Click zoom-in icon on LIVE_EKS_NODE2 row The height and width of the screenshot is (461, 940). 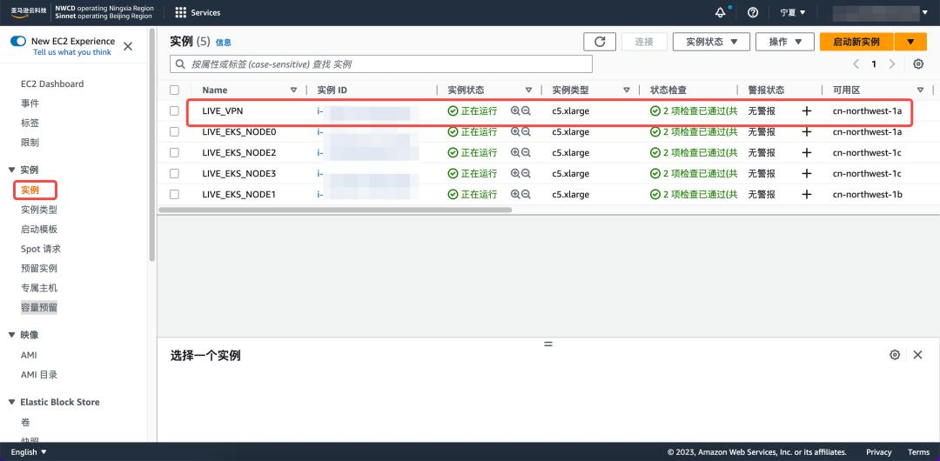pyautogui.click(x=515, y=153)
